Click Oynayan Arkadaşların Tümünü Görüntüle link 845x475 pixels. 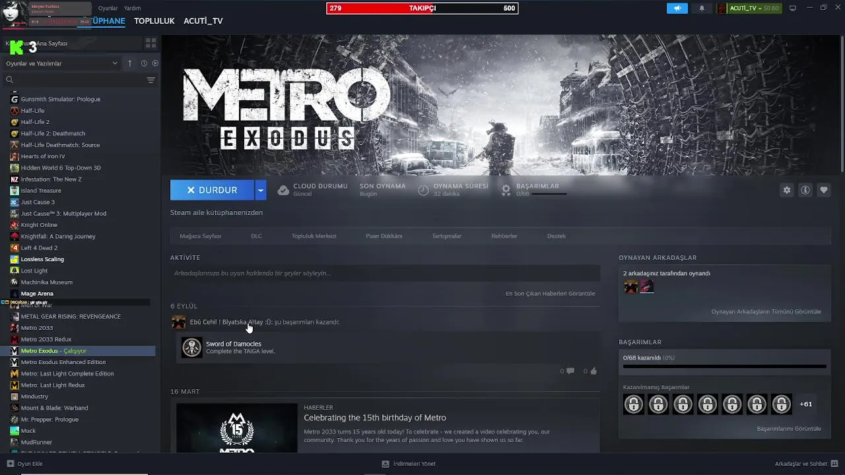766,312
